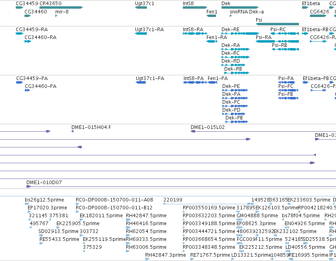The width and height of the screenshot is (336, 261).
Task: Click the CG34460-PA protein feature
Action: (27, 90)
